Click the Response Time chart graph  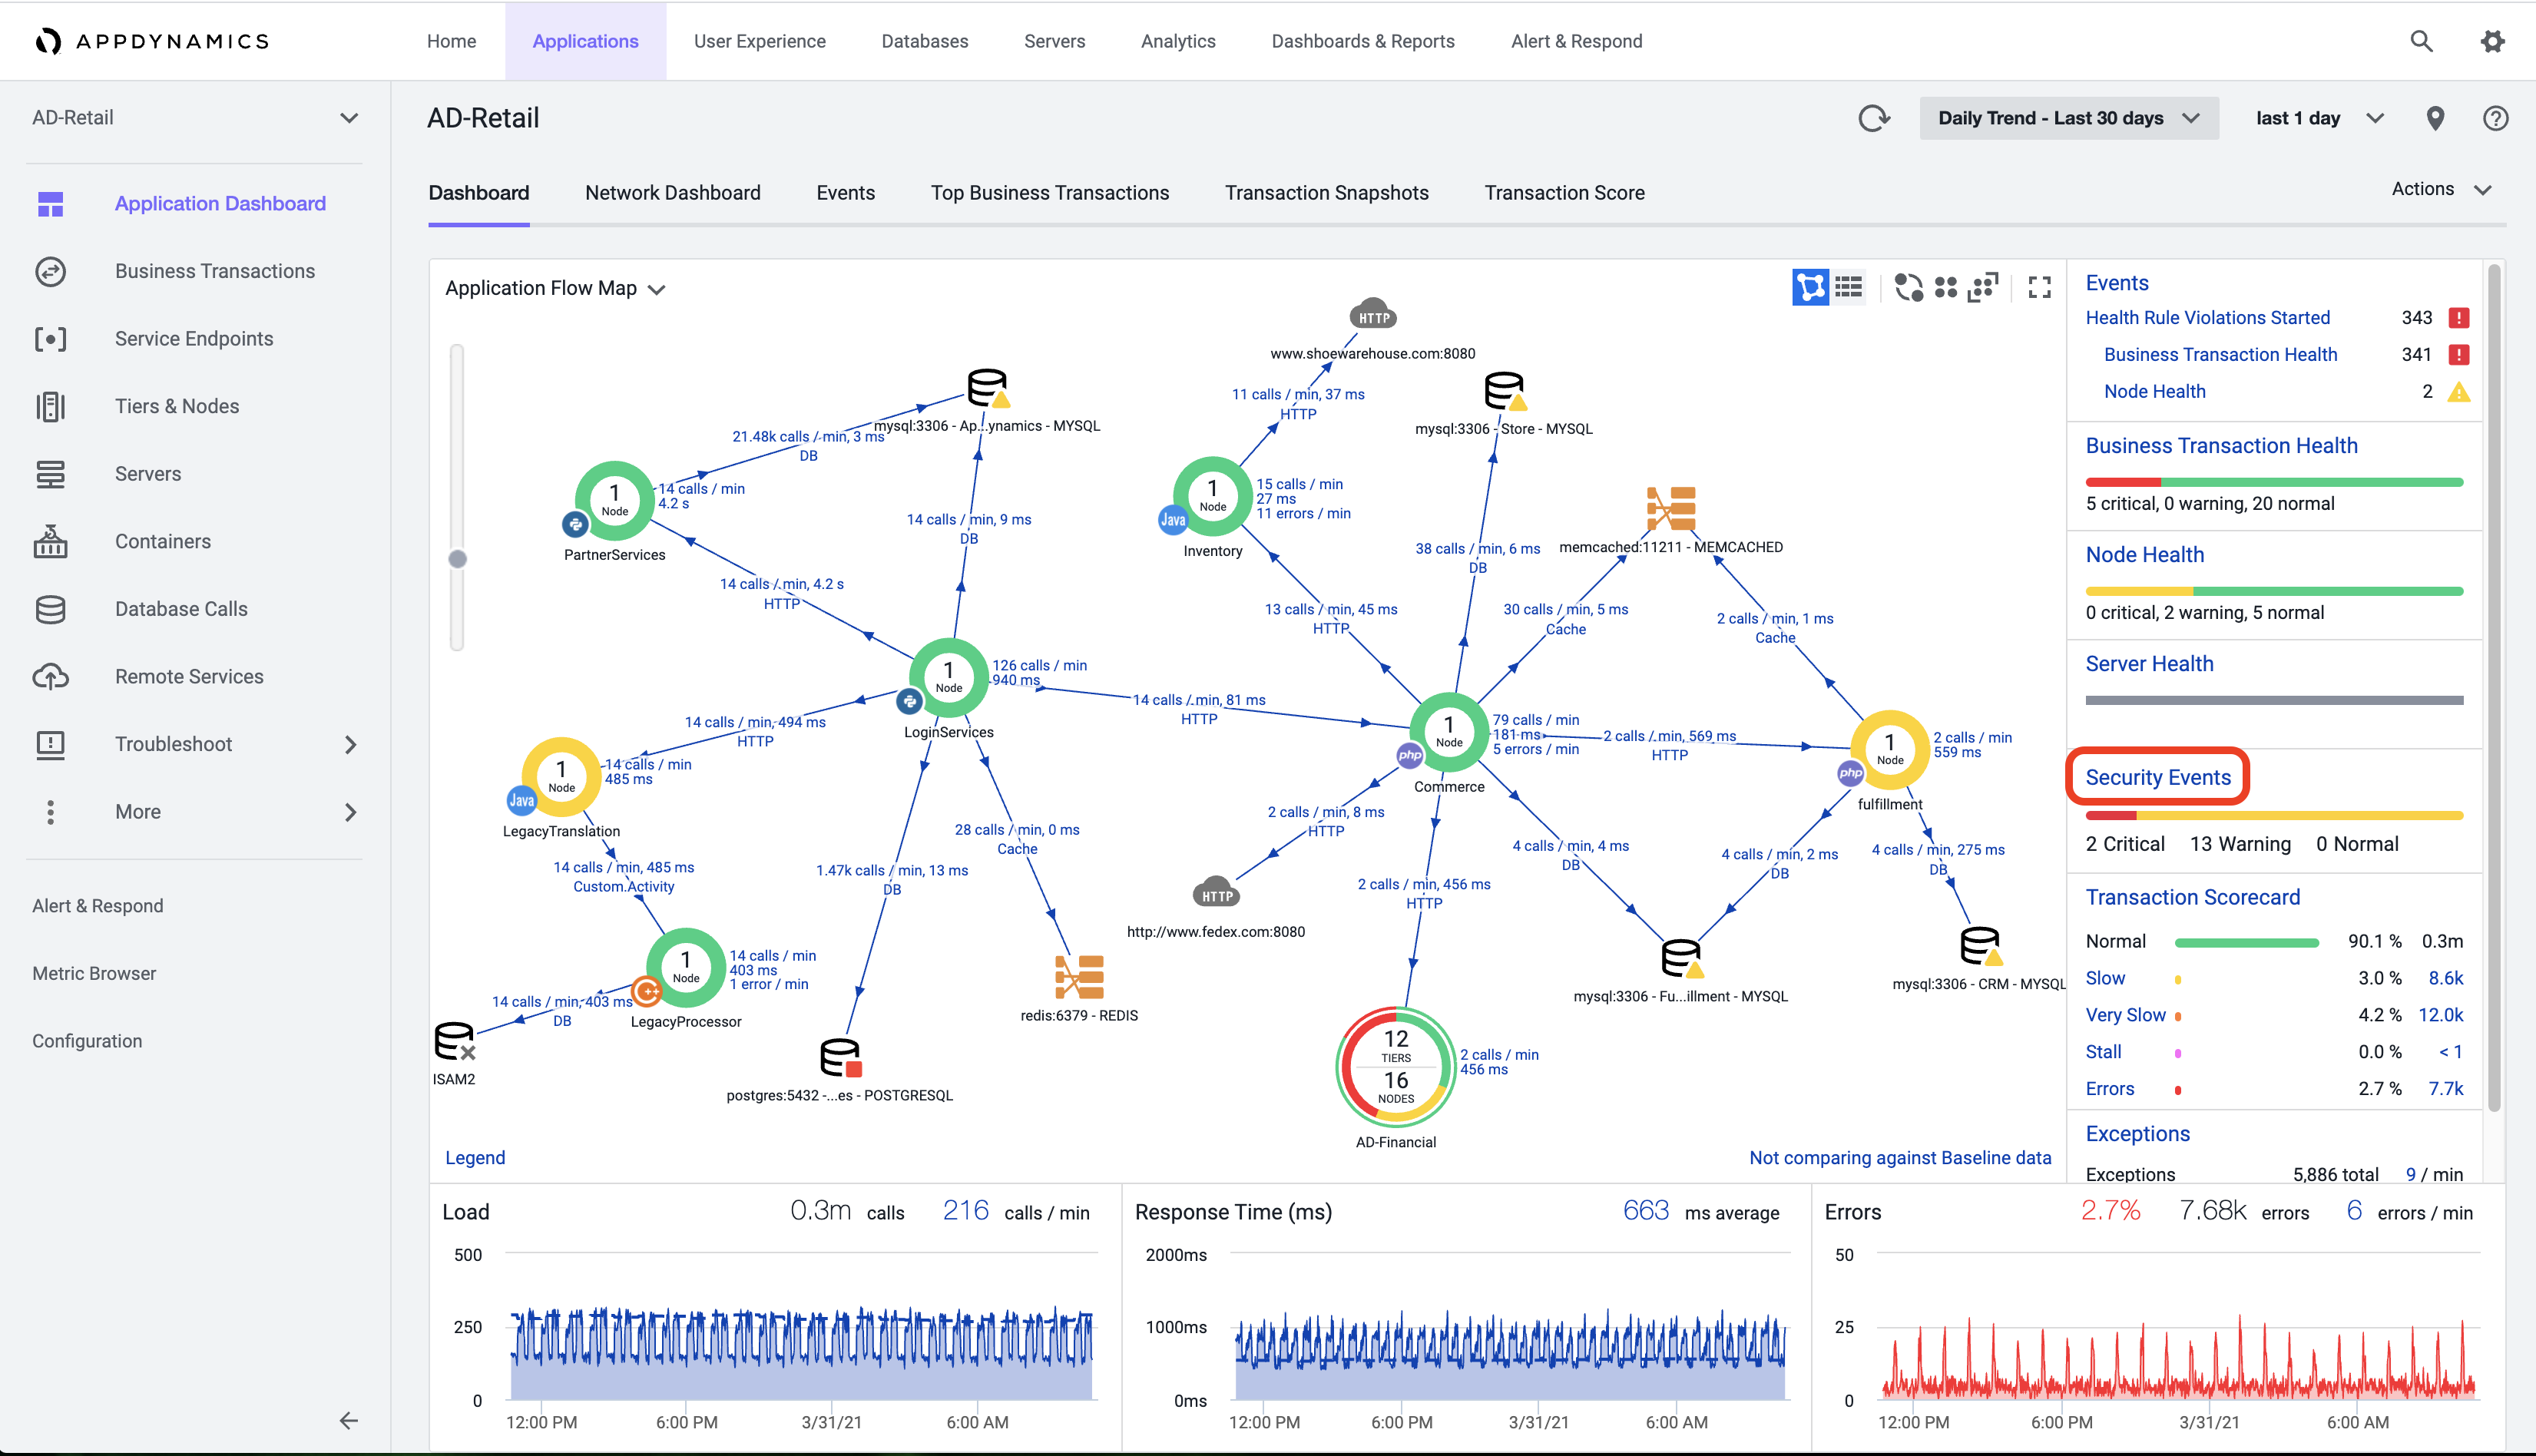pos(1510,1327)
